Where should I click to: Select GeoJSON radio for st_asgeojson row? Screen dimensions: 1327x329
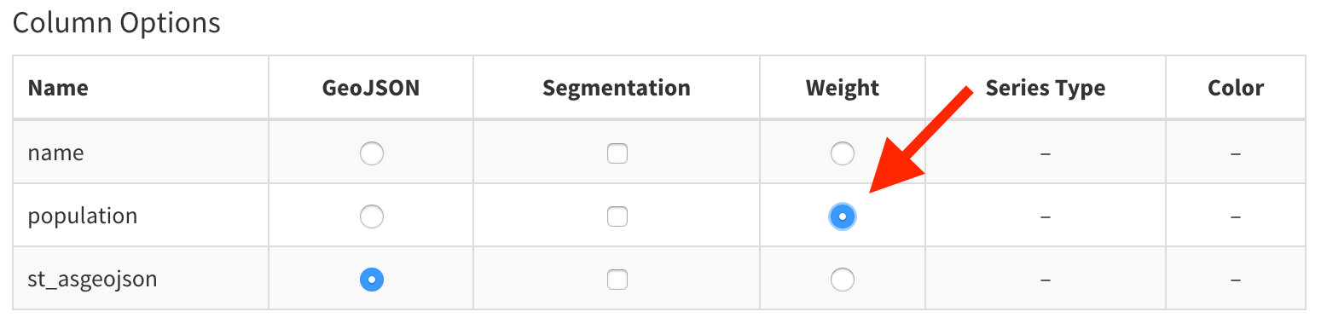[371, 280]
